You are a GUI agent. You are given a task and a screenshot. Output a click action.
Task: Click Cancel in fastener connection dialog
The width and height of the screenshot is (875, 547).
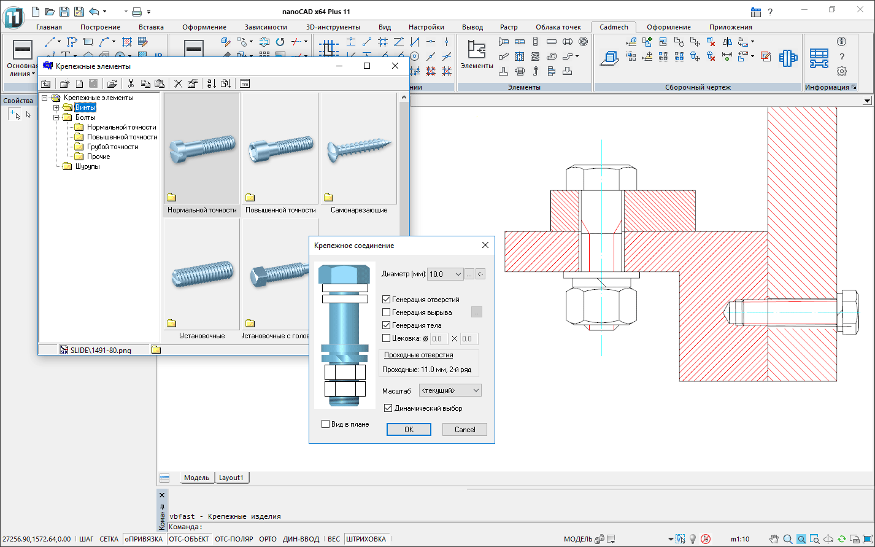(x=464, y=430)
